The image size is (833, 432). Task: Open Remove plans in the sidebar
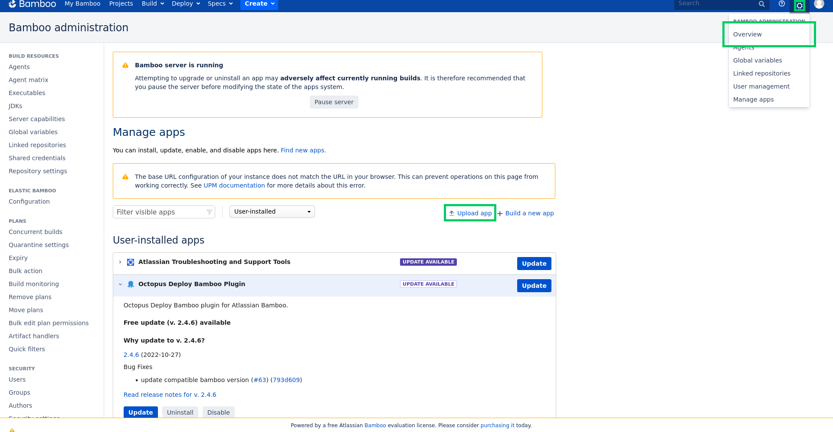(x=30, y=297)
